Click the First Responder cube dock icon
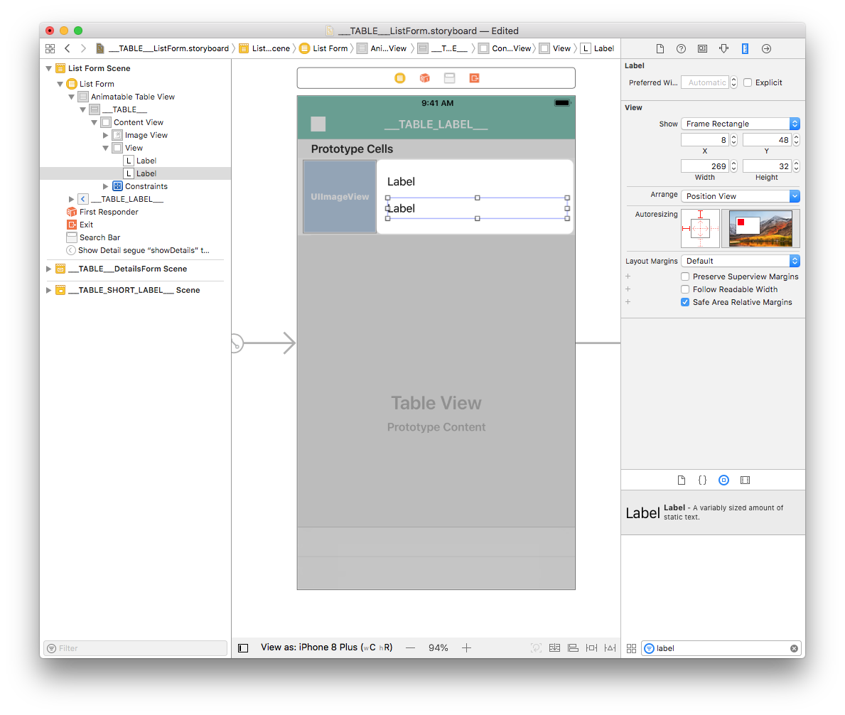Viewport: 845px width, 715px height. [x=425, y=78]
